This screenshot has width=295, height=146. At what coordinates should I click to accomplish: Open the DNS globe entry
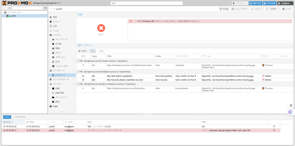pyautogui.click(x=53, y=48)
